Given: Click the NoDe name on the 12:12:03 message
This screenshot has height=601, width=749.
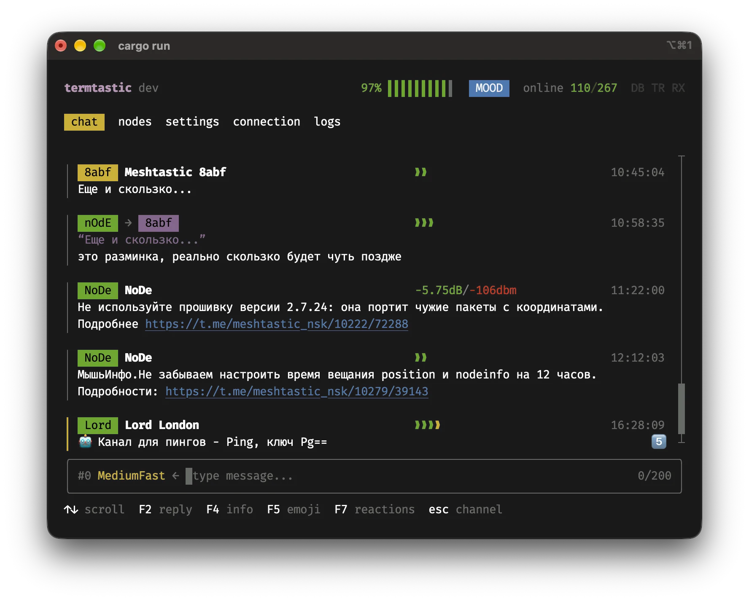Looking at the screenshot, I should point(138,358).
